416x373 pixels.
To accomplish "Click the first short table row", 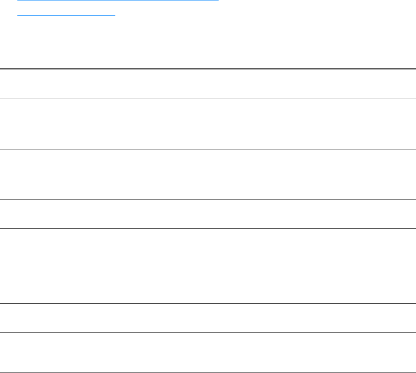I will (208, 84).
